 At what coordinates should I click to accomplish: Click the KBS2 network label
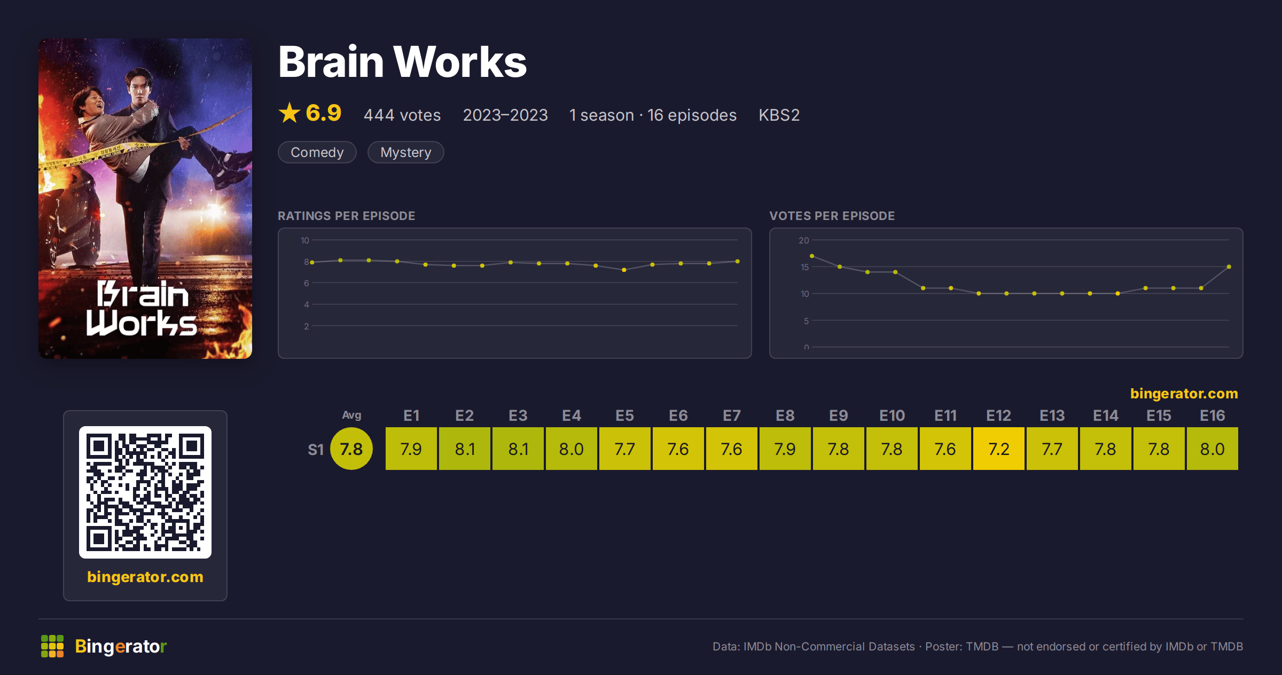[x=779, y=115]
